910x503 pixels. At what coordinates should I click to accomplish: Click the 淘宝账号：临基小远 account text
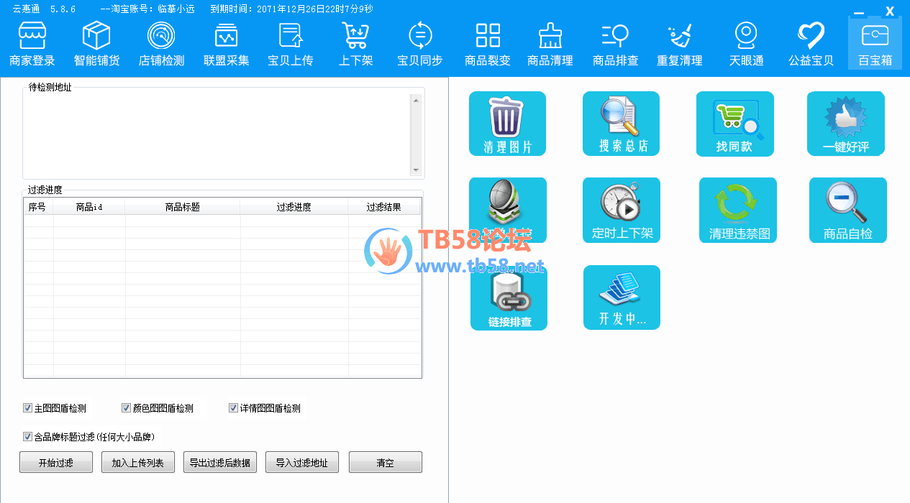pos(147,9)
